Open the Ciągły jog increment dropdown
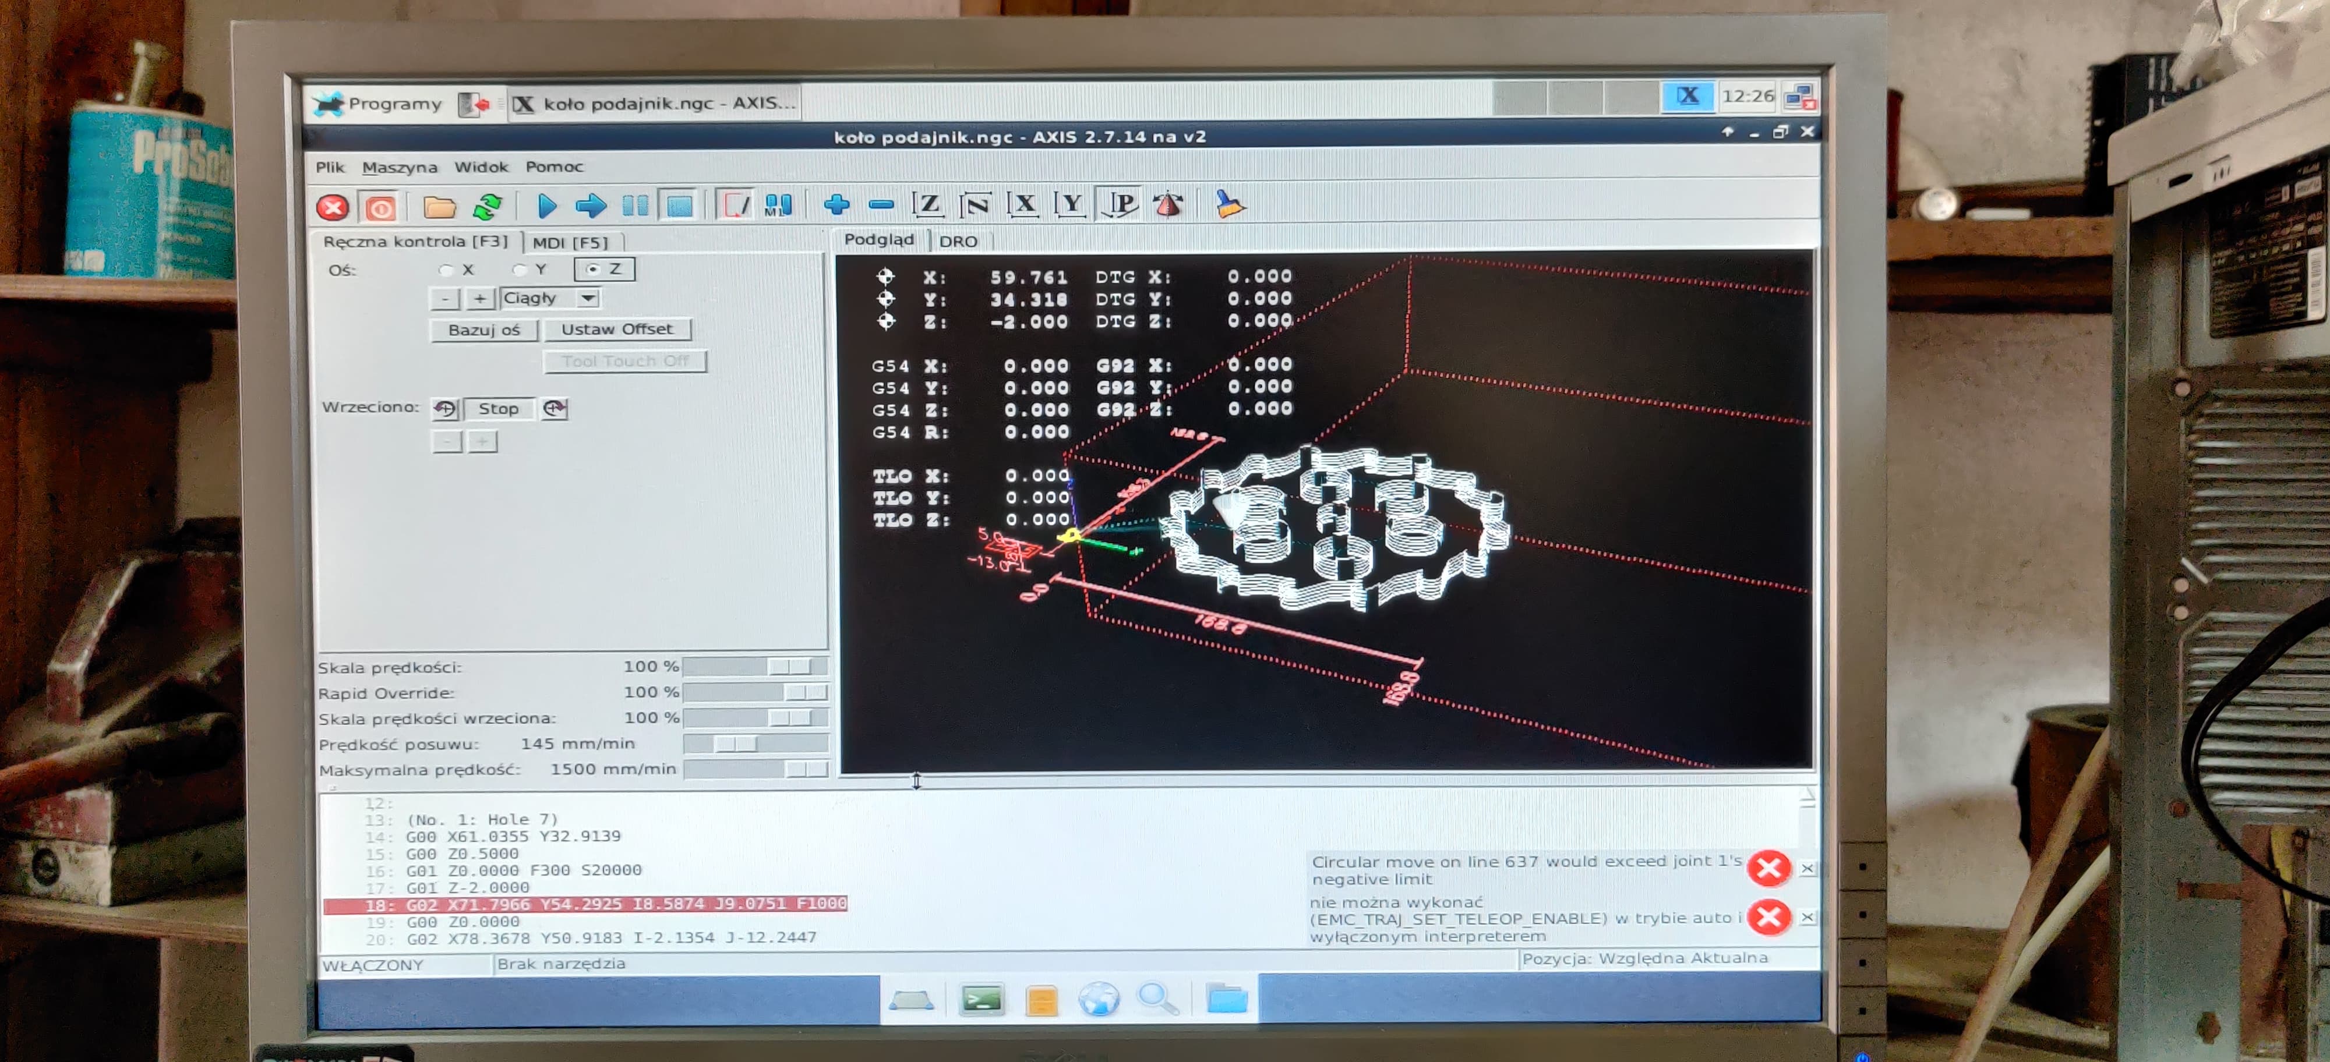Viewport: 2330px width, 1062px height. coord(550,298)
